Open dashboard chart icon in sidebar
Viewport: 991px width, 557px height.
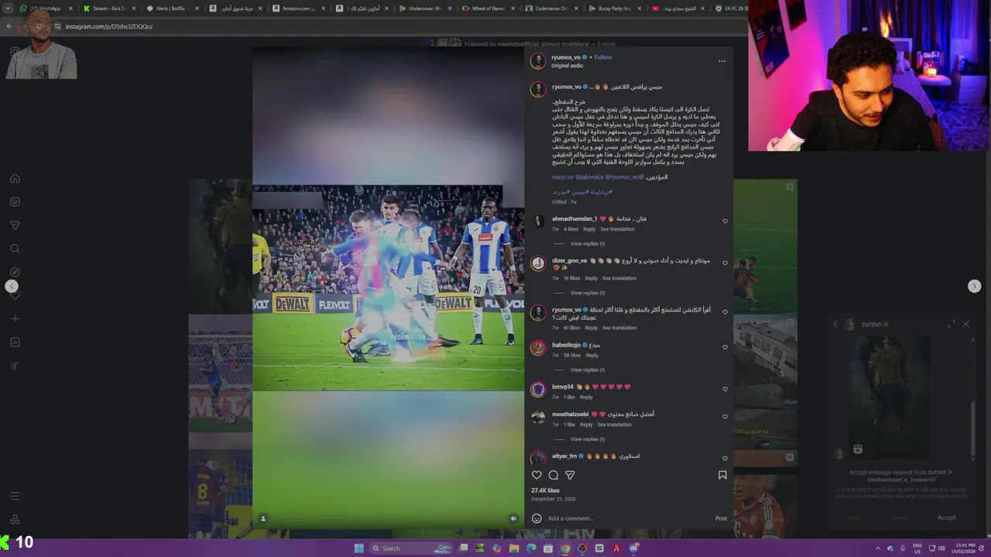pos(15,342)
